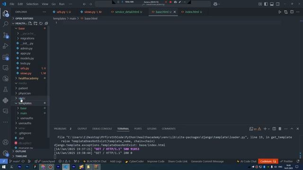Click Improve Code in status bar

156,161
